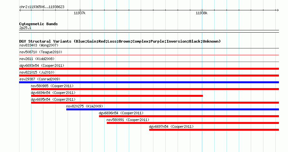The width and height of the screenshot is (288, 152).
Task: Click the red dgv6695n54 loss bar
Action: click(155, 103)
